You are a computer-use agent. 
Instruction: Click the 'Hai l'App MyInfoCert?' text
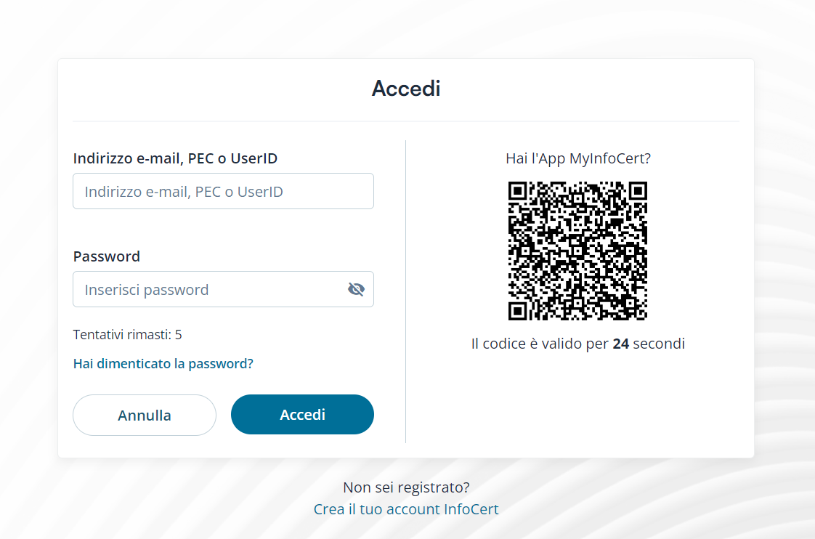tap(577, 158)
